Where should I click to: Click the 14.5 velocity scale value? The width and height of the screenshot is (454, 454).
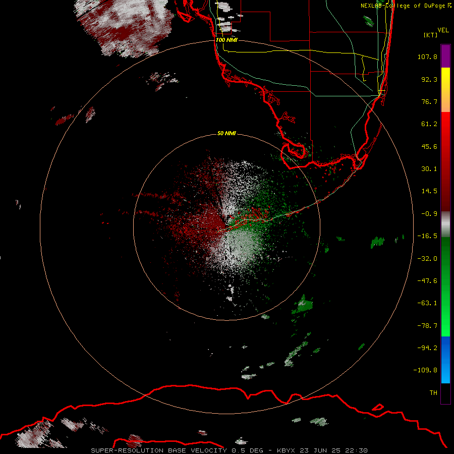tap(429, 191)
